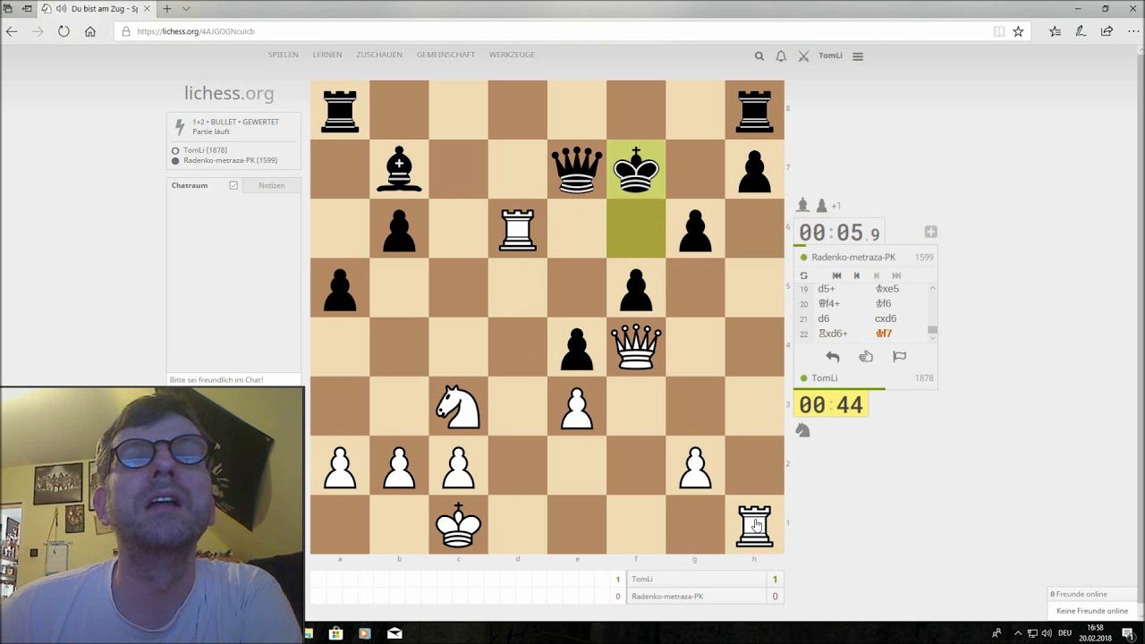The image size is (1145, 644).
Task: Open TomLi (1878) player link in game info
Action: 205,150
